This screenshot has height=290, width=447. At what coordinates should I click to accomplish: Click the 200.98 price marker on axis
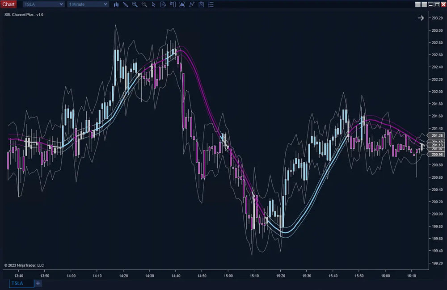click(438, 155)
